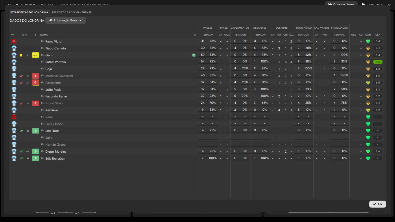
Task: Open player Lucas Áfrico's name
Action: coord(54,124)
